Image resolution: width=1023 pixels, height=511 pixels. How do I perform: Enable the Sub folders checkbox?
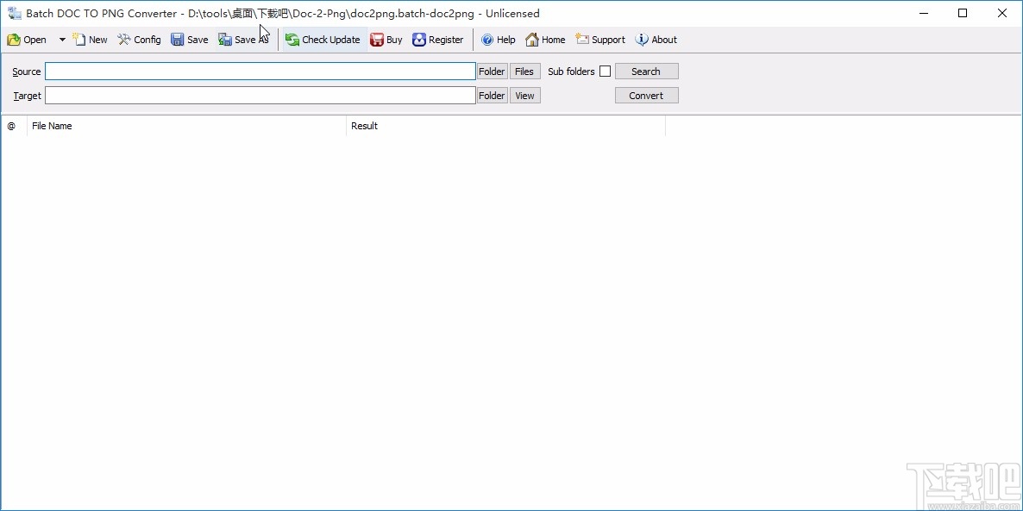605,71
